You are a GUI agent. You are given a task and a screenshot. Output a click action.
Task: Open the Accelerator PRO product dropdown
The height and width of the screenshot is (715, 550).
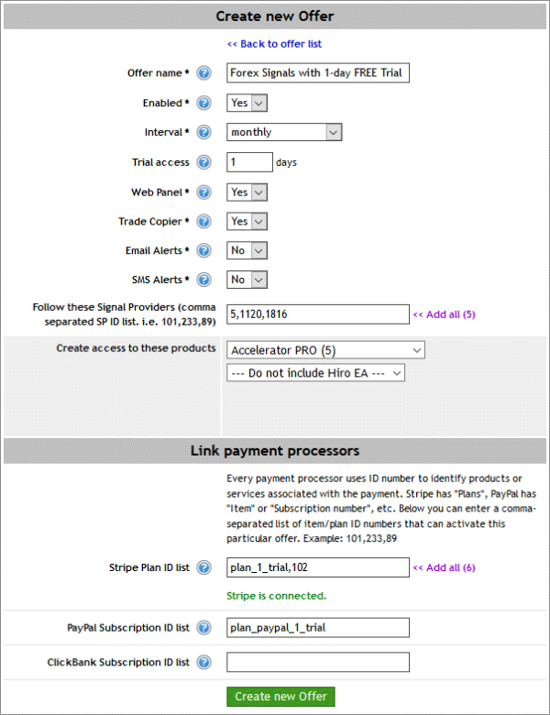point(325,349)
